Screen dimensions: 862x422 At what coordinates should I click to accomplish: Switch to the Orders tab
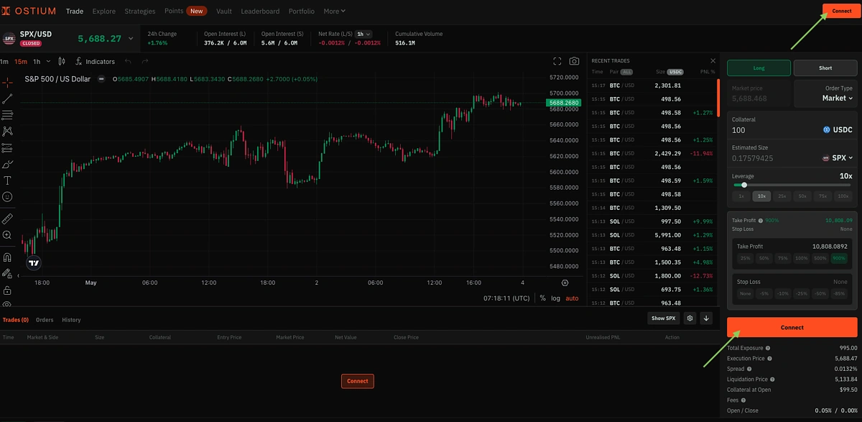pyautogui.click(x=45, y=320)
